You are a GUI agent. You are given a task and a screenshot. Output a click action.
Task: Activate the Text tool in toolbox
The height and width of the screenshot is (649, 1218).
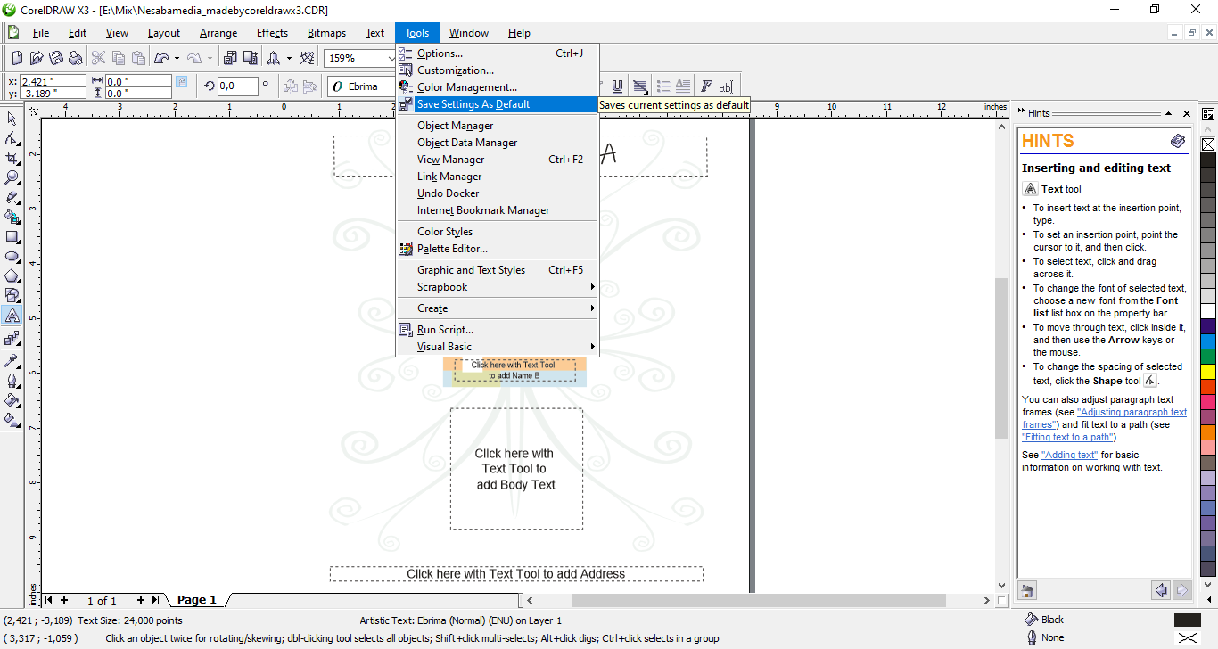(x=12, y=316)
